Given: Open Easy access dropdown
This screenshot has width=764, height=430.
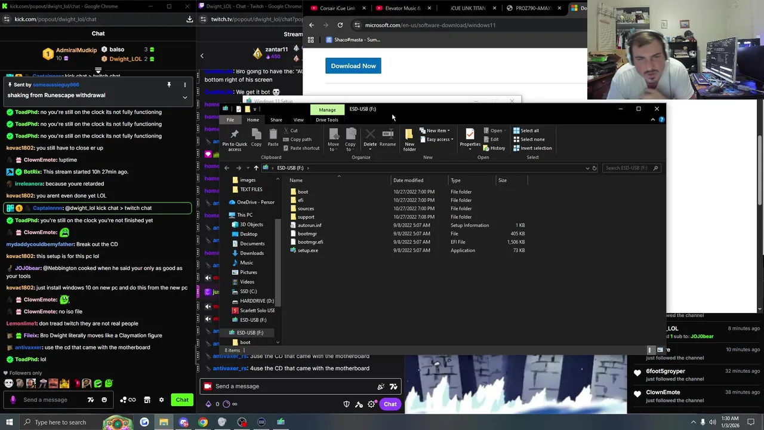Looking at the screenshot, I should click(x=437, y=139).
